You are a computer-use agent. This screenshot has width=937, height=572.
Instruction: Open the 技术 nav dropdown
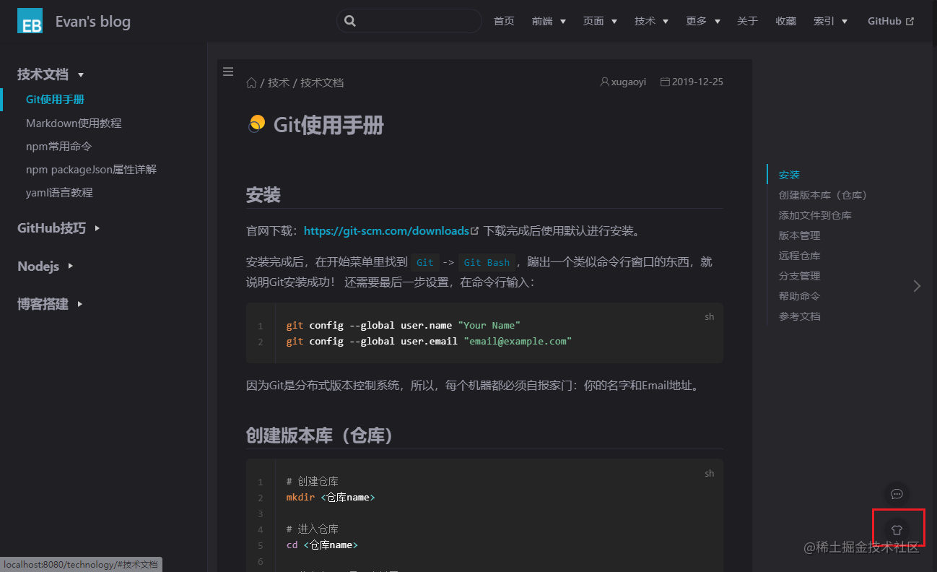click(x=651, y=21)
